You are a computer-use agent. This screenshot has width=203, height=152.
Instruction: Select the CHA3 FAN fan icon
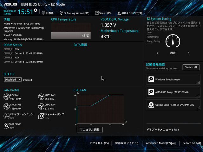pos(41,106)
